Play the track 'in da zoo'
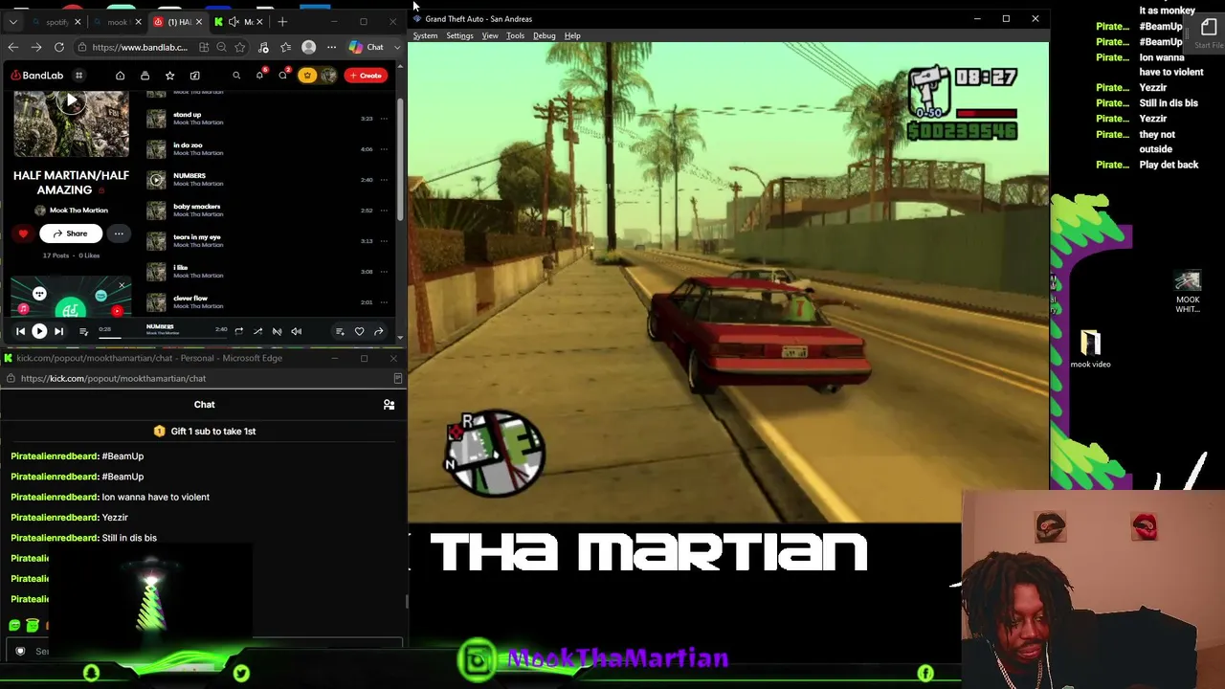The image size is (1225, 689). click(156, 149)
